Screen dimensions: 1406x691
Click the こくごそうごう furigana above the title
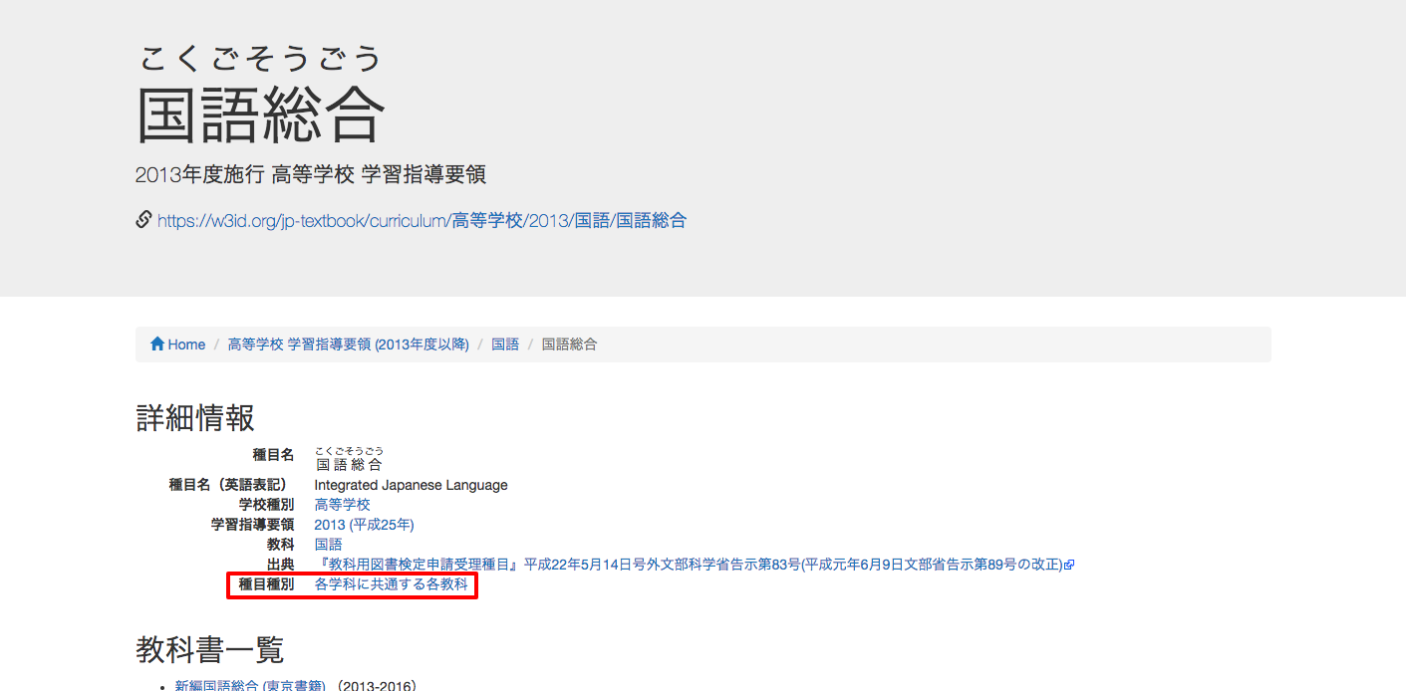click(257, 58)
